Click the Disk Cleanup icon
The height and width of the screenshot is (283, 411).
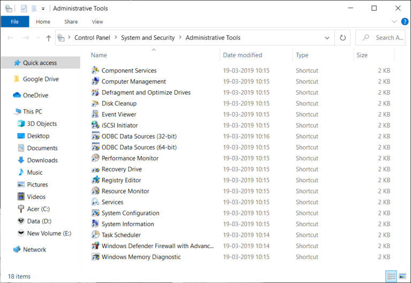(95, 103)
